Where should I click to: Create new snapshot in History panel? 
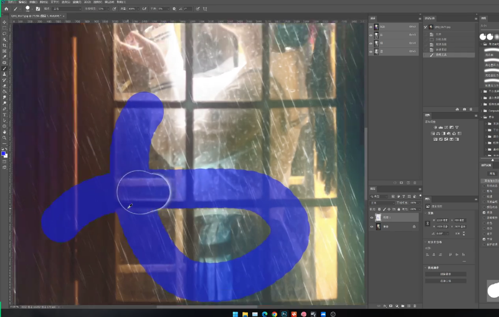464,109
